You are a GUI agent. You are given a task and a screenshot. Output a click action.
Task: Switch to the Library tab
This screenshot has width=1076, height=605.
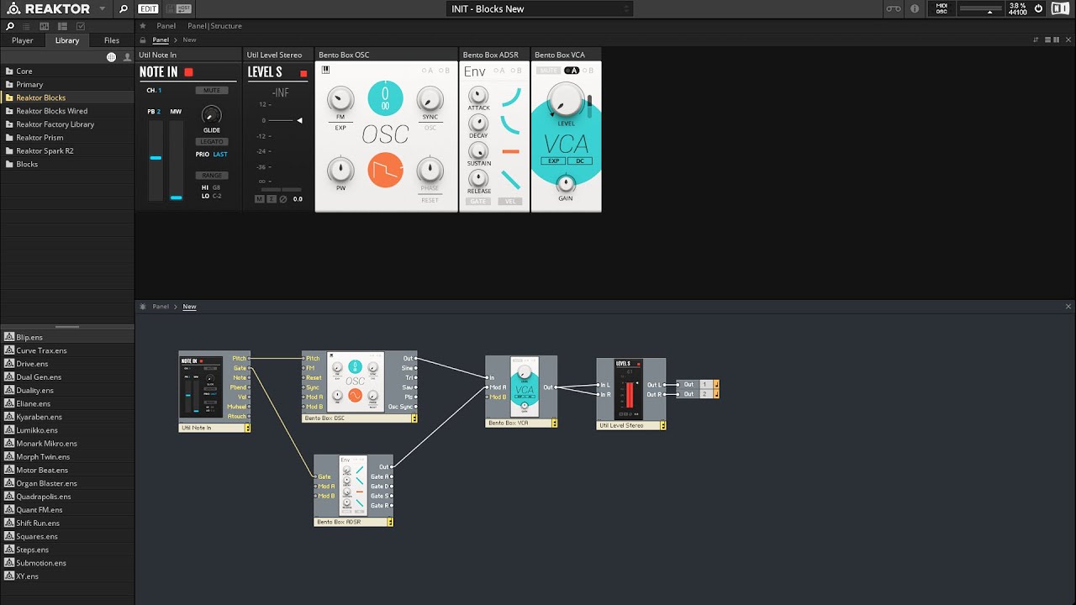tap(67, 40)
